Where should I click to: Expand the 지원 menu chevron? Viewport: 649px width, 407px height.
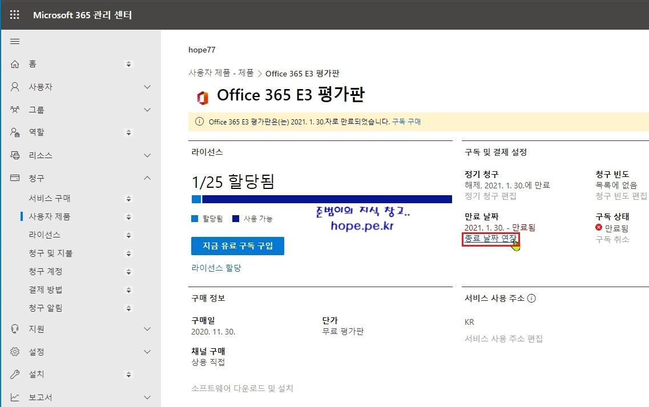(147, 329)
